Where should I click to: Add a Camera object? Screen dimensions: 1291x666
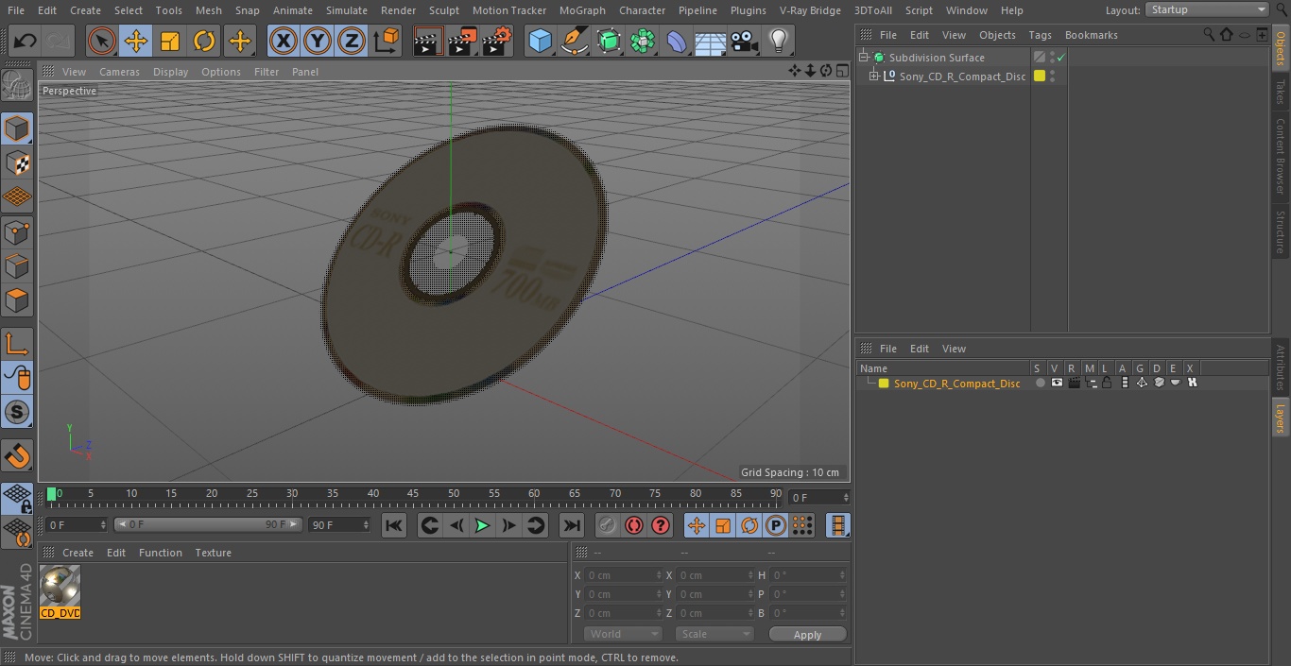745,42
